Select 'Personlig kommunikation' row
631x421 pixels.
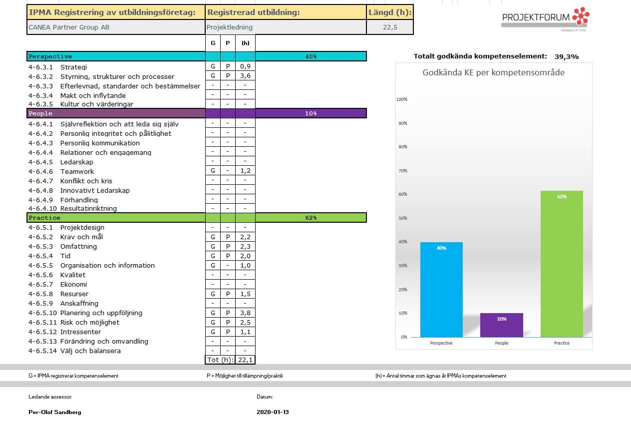click(x=100, y=143)
